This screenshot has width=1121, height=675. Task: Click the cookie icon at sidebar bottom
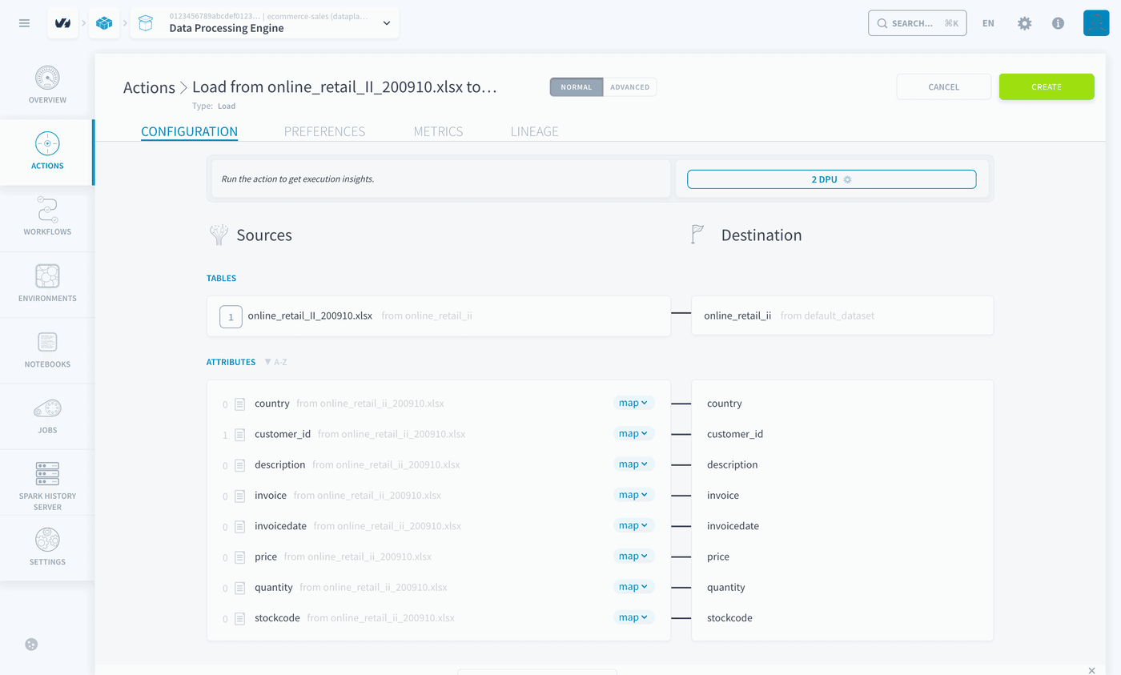point(31,644)
